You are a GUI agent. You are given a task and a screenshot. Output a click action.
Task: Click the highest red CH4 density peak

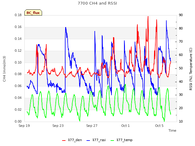pos(148,16)
